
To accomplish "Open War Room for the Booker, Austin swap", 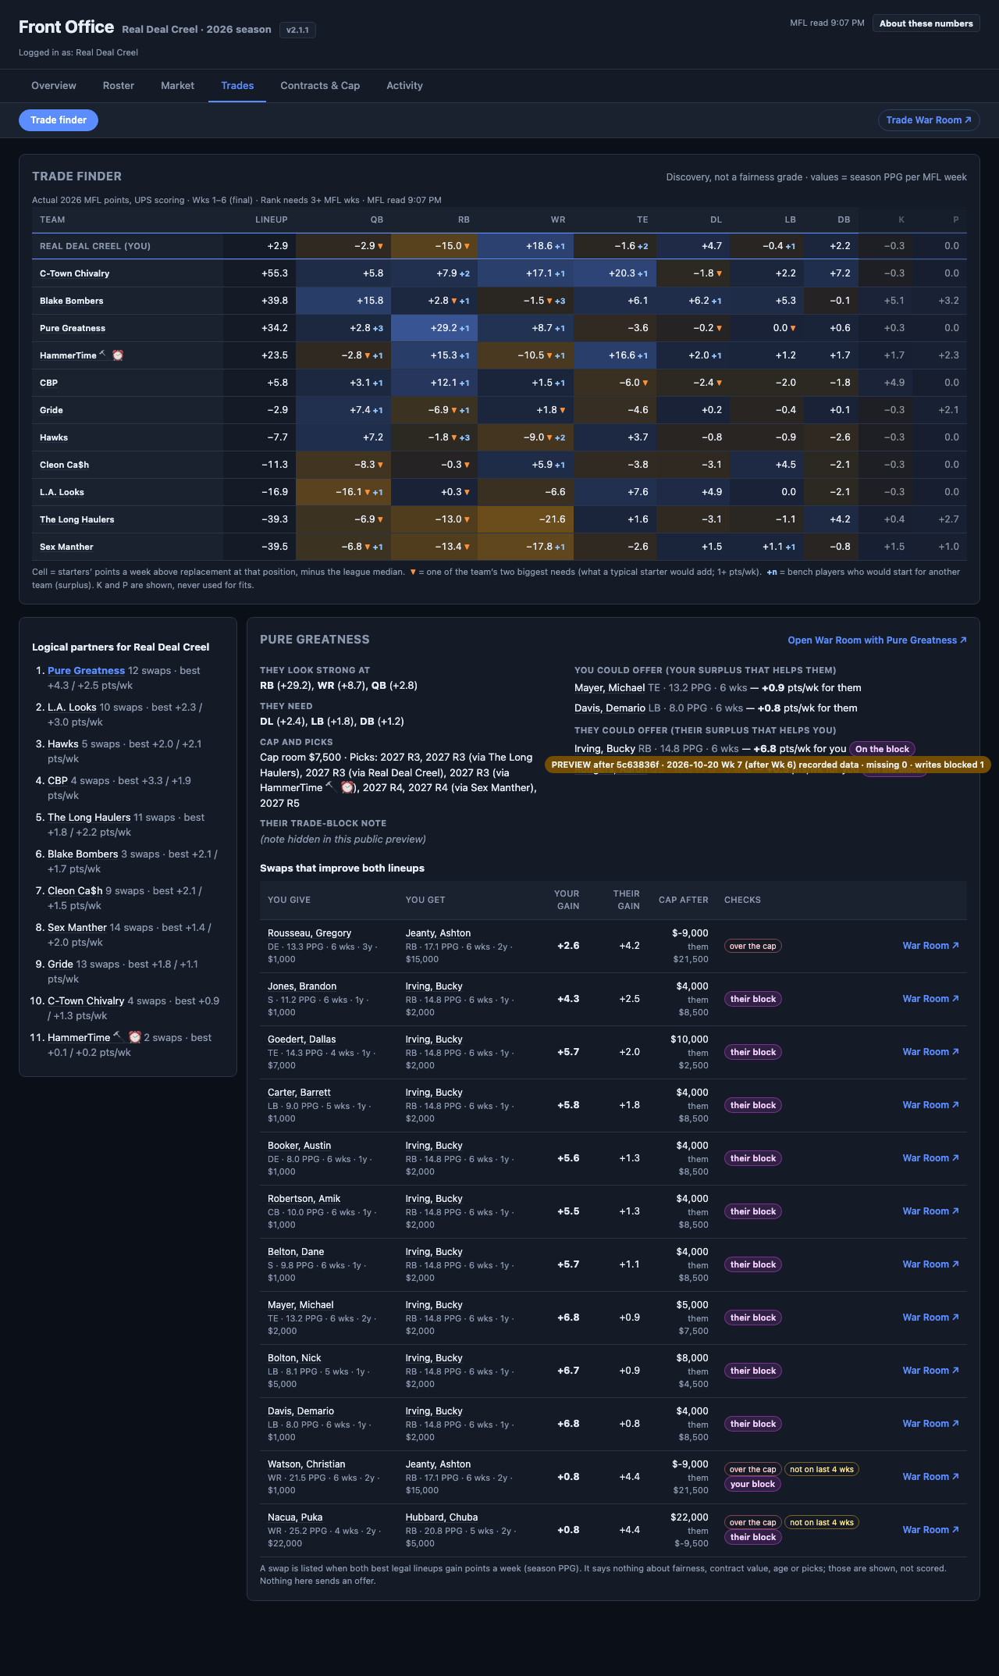I will 931,1158.
